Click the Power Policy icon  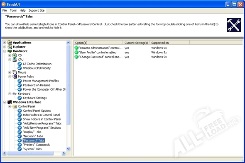(x=15, y=77)
